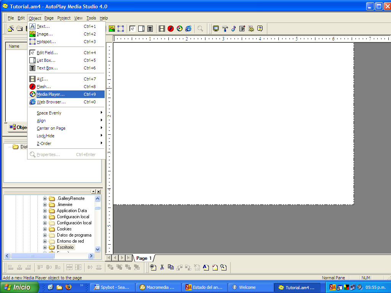Click the ZoneAlarm icon in the system tray
391x293 pixels.
333,287
